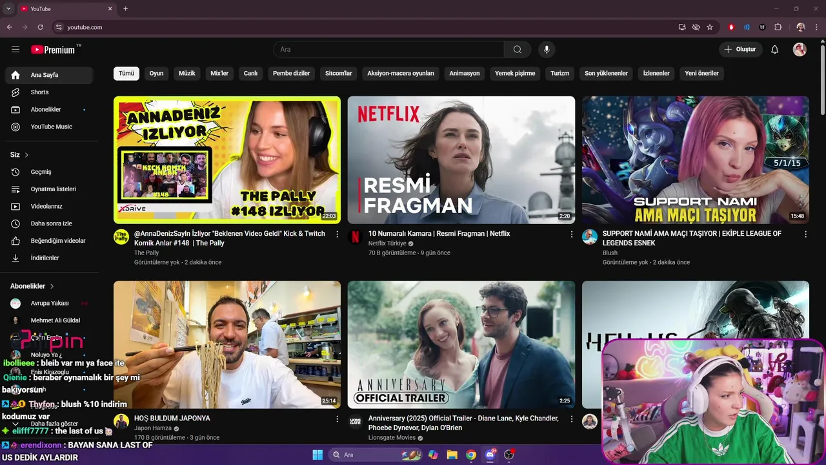The height and width of the screenshot is (465, 826).
Task: Open Chrome three-dot menu
Action: [817, 27]
